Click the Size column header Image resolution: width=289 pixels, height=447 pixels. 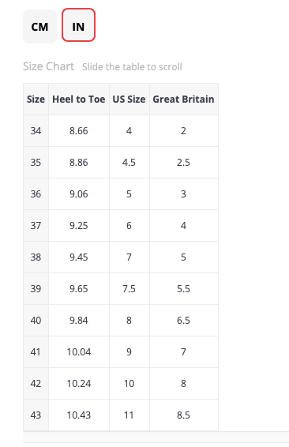tap(36, 100)
